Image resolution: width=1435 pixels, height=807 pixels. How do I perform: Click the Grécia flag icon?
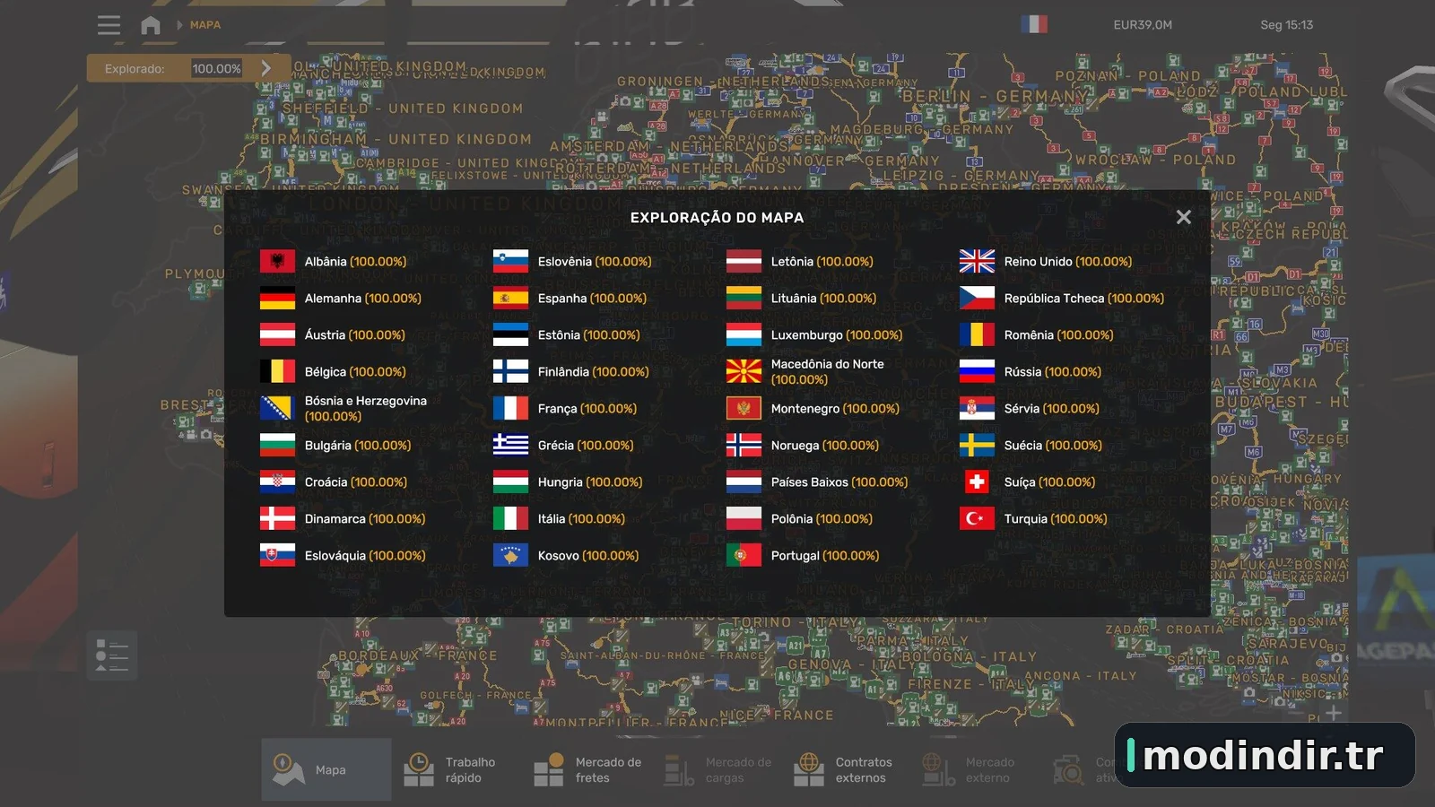[x=510, y=445]
